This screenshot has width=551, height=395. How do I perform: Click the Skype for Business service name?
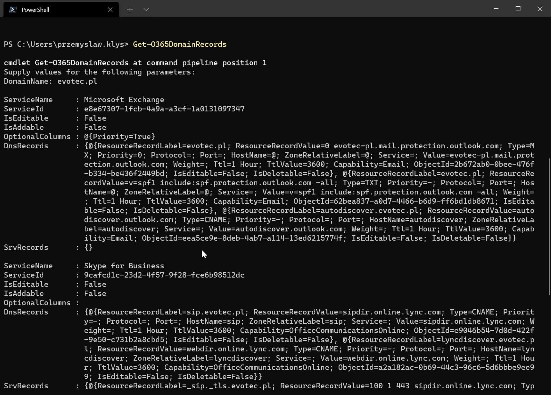click(x=124, y=266)
